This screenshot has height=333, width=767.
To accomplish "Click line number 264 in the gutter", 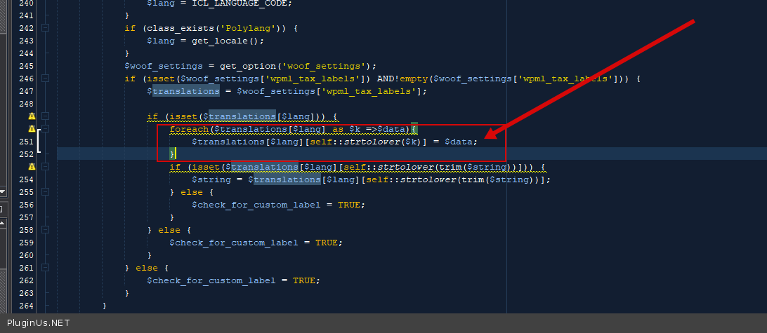I will 25,306.
